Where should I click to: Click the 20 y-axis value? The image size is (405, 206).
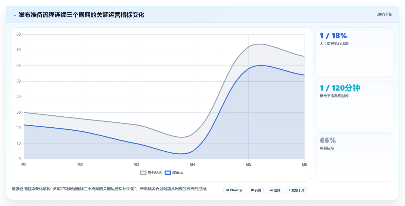[x=19, y=128]
